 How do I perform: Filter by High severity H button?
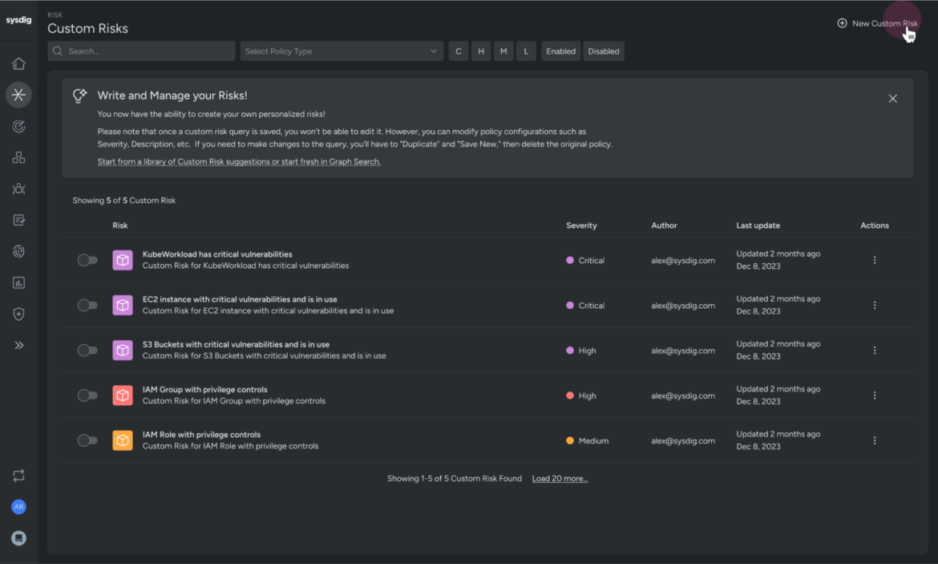tap(481, 51)
